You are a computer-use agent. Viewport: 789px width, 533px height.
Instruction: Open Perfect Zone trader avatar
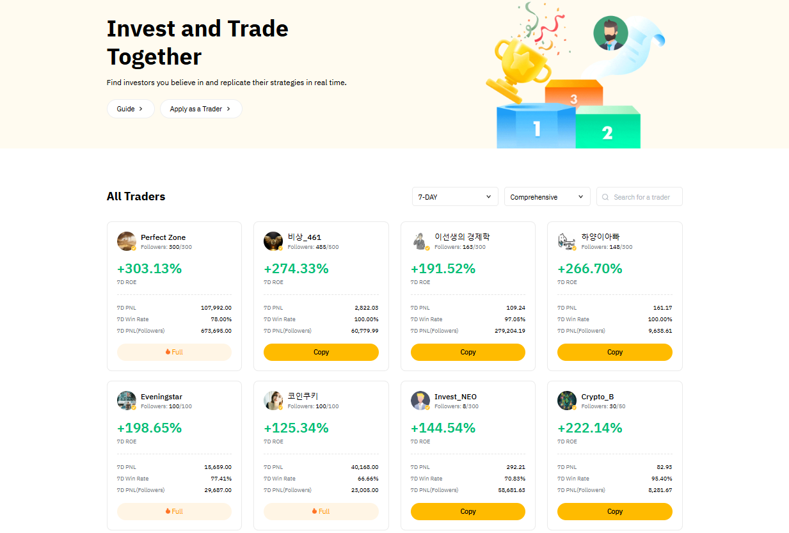tap(127, 241)
